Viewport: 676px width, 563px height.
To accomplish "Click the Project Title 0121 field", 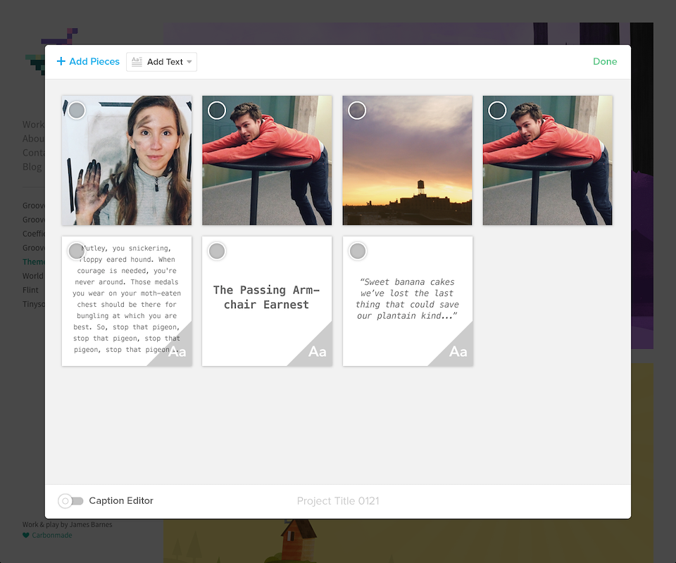I will click(338, 501).
